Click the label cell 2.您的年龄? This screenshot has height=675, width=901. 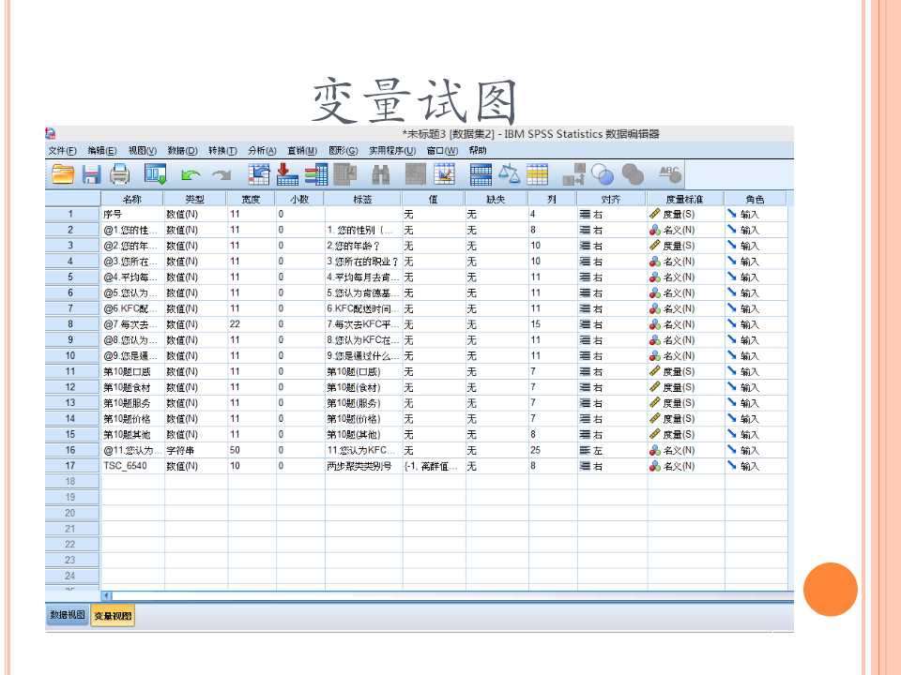tap(362, 246)
